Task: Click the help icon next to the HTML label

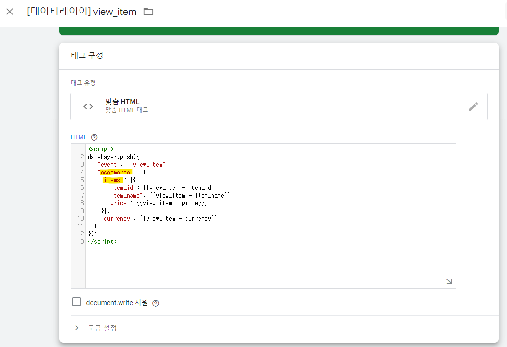Action: pos(94,137)
